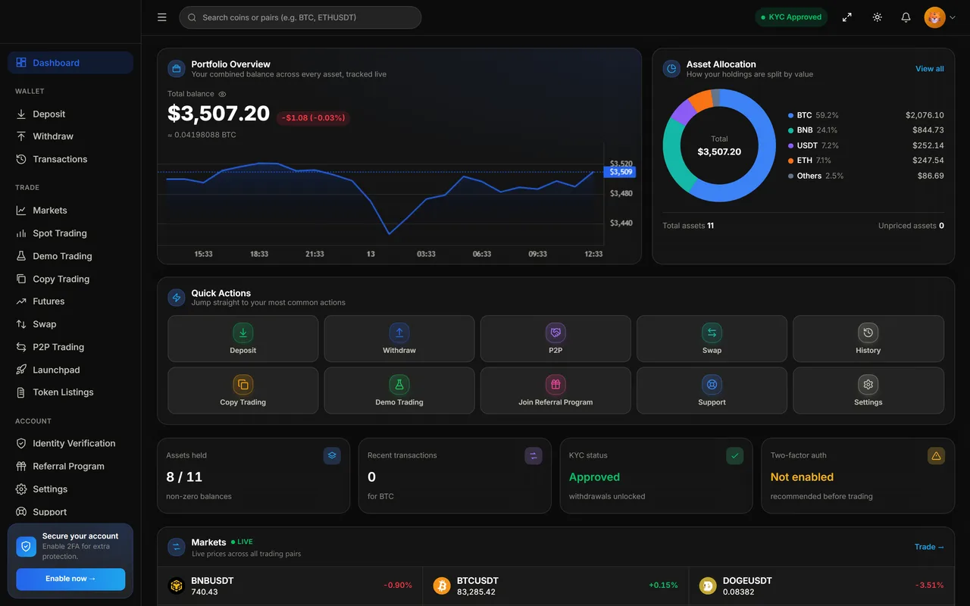The height and width of the screenshot is (606, 970).
Task: Click the Deposit quick action tile
Action: coord(242,339)
